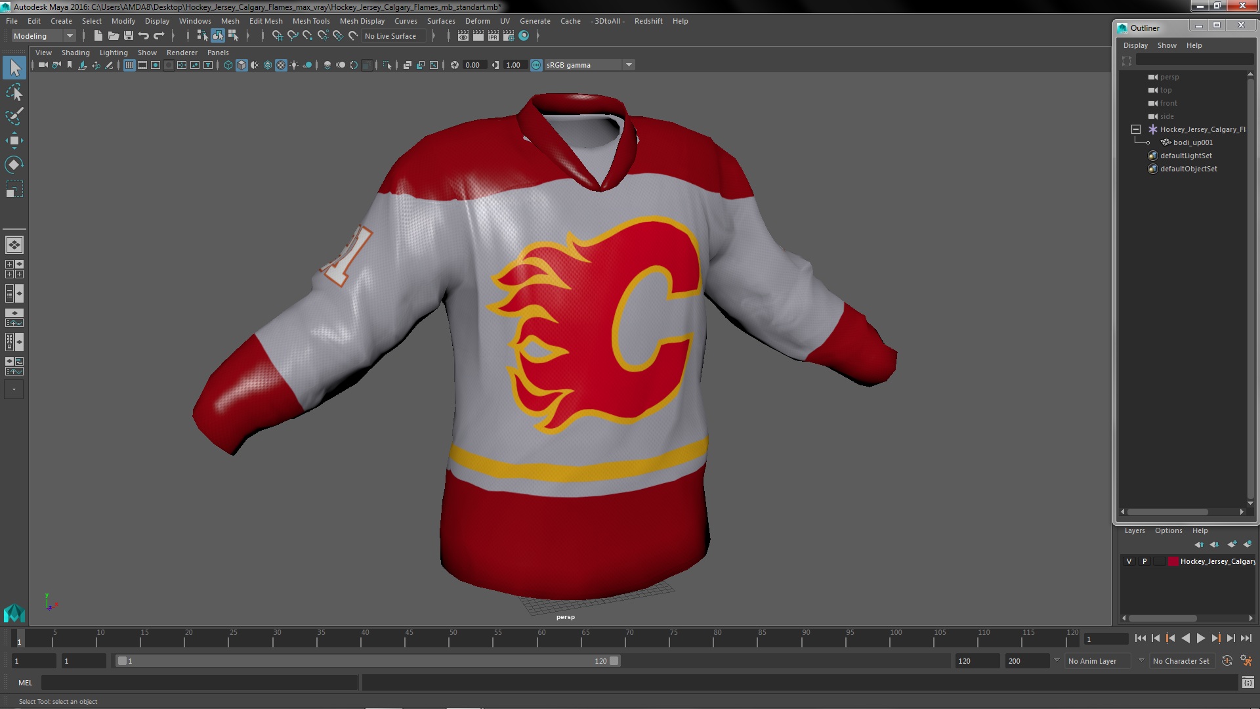Enable snap to curves
The image size is (1260, 709).
[293, 36]
